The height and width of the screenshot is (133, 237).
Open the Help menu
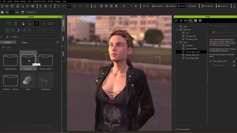(x=64, y=1)
